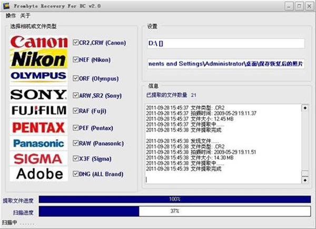Click the 扫描进度 progress bar

tap(174, 211)
